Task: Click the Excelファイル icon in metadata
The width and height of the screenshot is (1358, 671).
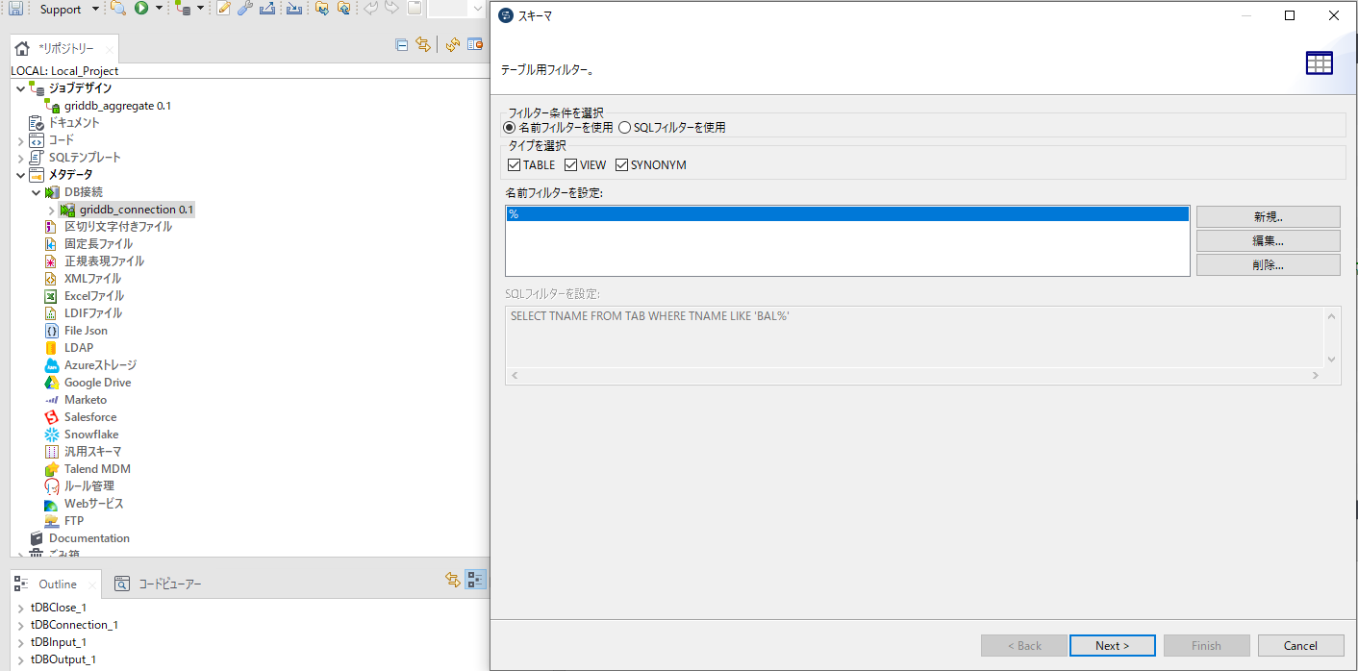Action: coord(52,296)
